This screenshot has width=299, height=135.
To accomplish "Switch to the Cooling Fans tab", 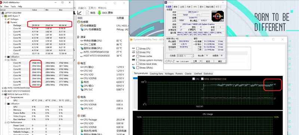I will click(156, 74).
